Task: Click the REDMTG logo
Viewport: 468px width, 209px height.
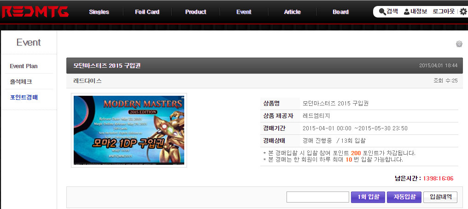Action: (35, 12)
